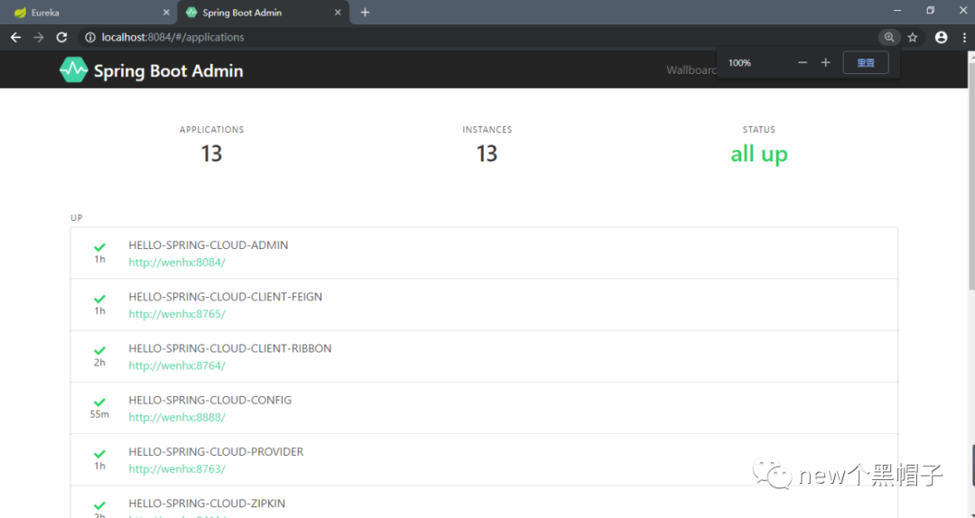Click the zoom reset button
The height and width of the screenshot is (518, 975).
coord(866,62)
